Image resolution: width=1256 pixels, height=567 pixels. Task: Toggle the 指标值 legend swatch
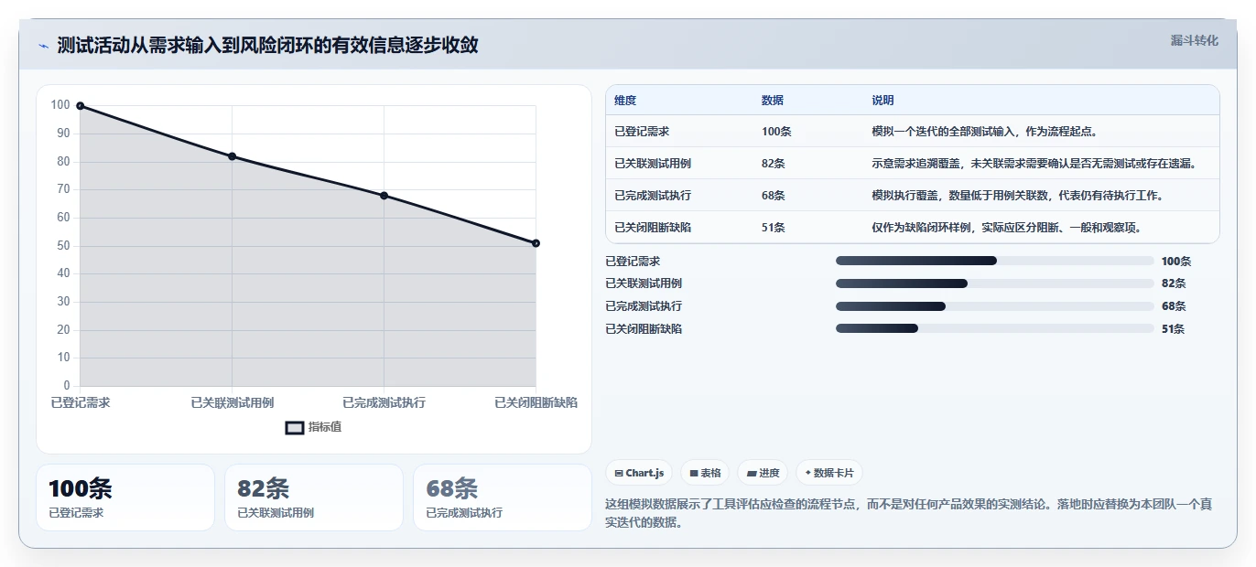[295, 427]
